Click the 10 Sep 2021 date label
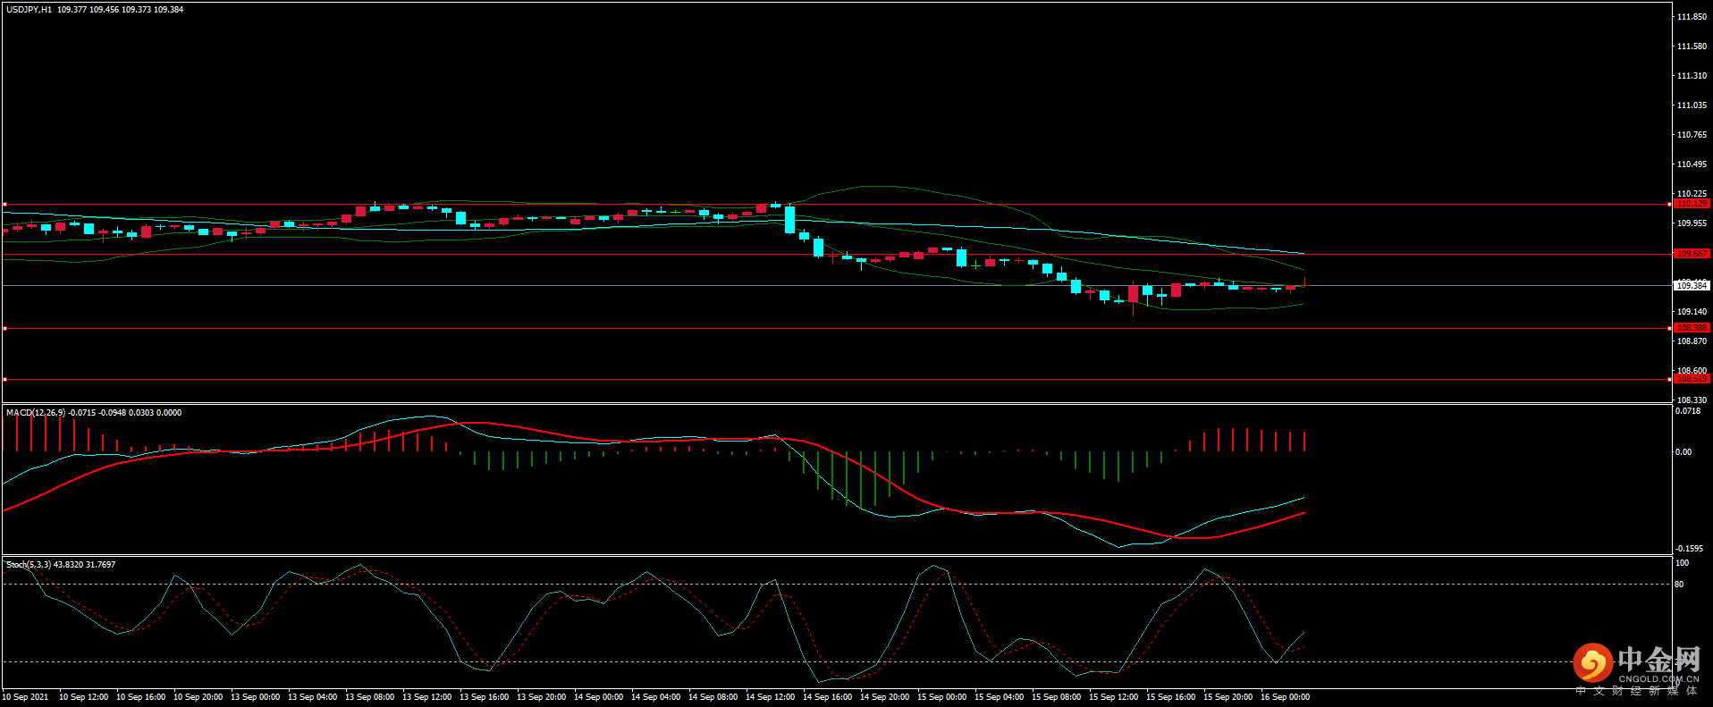Image resolution: width=1713 pixels, height=707 pixels. click(26, 697)
